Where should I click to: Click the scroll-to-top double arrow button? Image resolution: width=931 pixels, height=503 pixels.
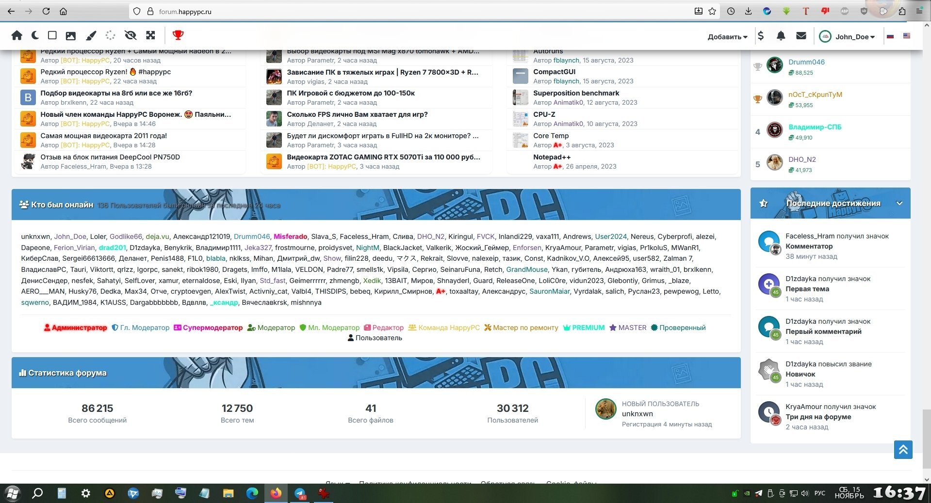pyautogui.click(x=903, y=450)
